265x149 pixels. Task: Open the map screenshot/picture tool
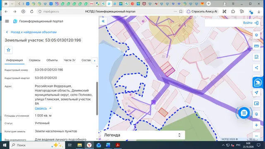pos(256,103)
